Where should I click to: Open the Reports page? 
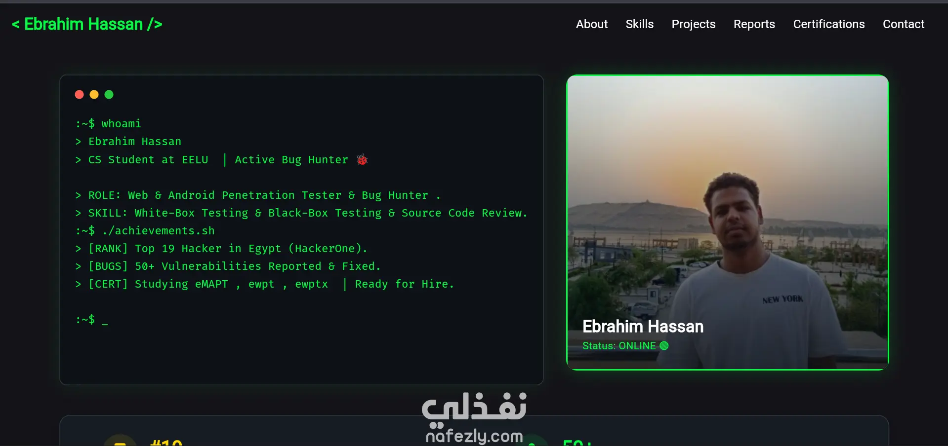pos(754,24)
